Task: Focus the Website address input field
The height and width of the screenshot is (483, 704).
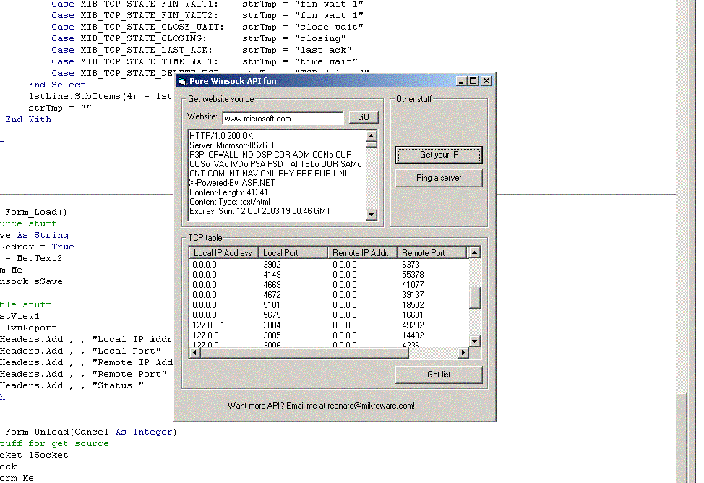Action: coord(282,118)
